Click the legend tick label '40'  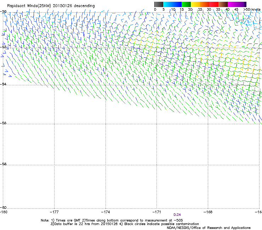(227, 10)
